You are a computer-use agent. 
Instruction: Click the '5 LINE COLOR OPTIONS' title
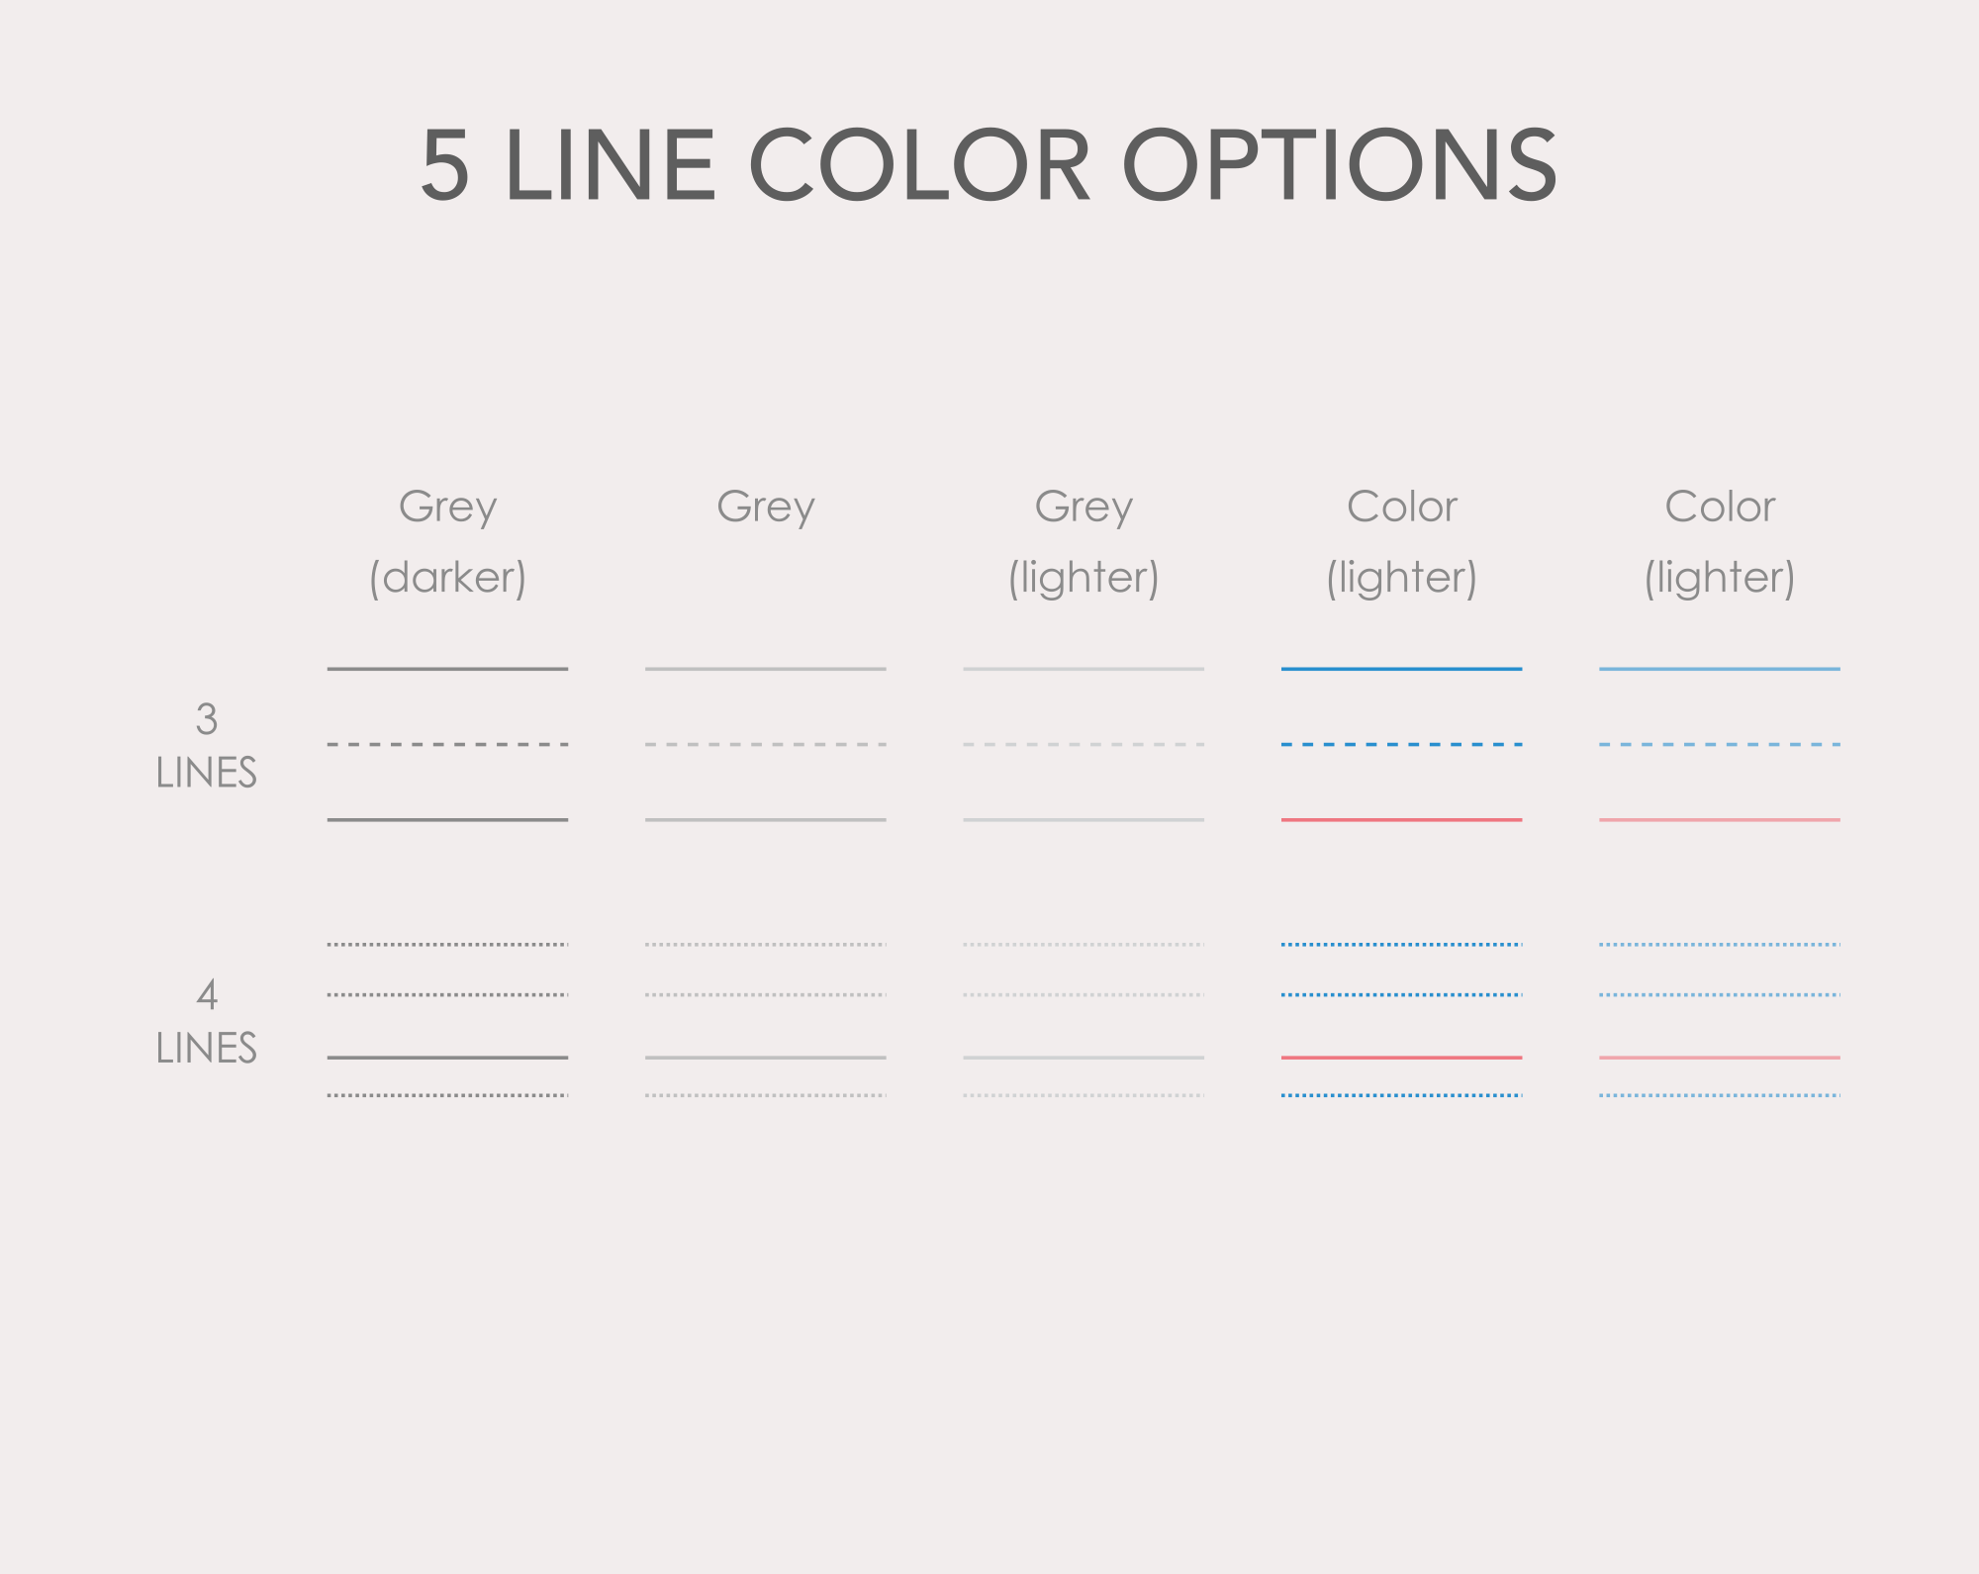click(x=989, y=165)
